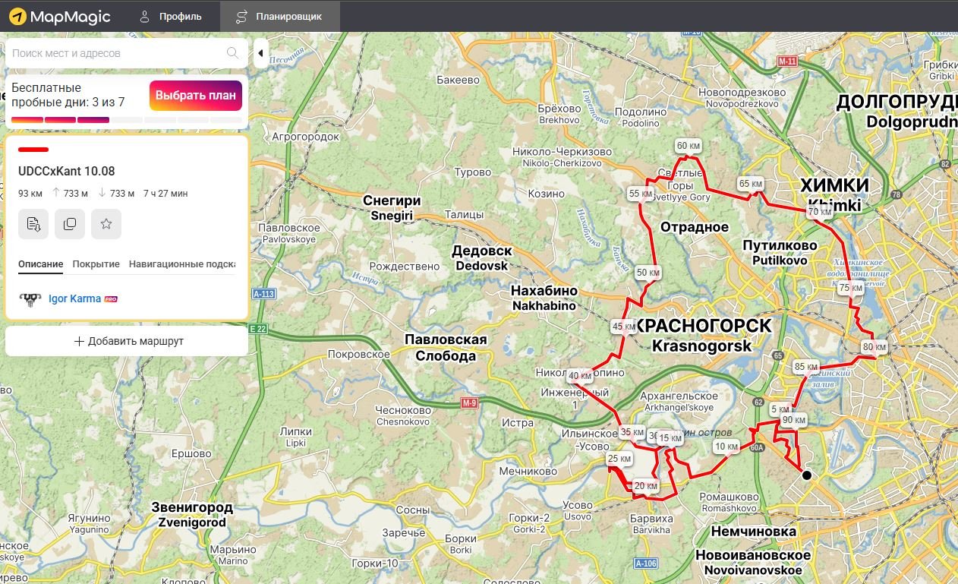958x584 pixels.
Task: Click the E 22 road shield
Action: click(258, 329)
